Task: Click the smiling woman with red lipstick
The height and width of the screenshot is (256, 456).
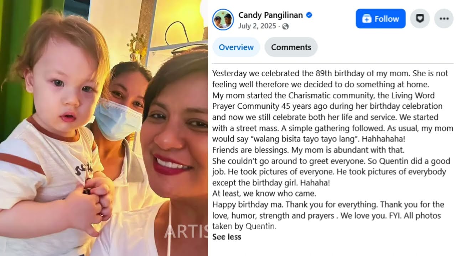Action: coord(176,135)
